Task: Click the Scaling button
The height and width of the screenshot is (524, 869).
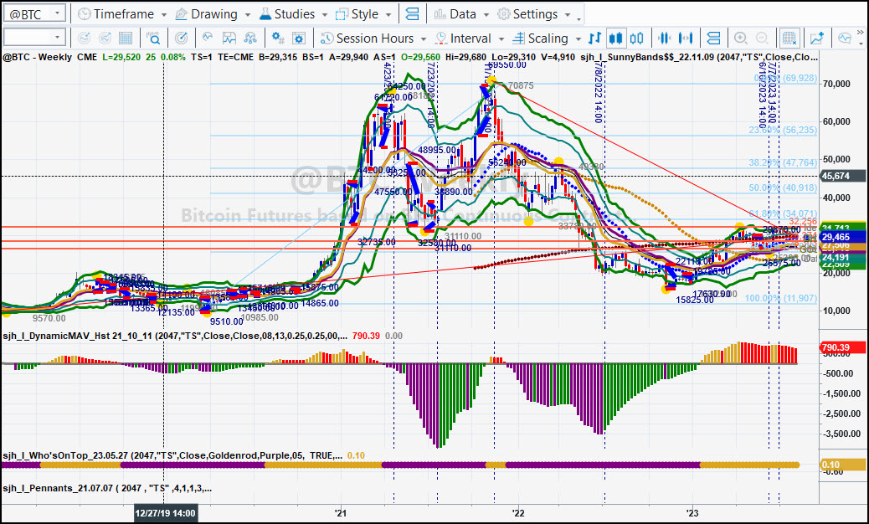Action: [540, 39]
